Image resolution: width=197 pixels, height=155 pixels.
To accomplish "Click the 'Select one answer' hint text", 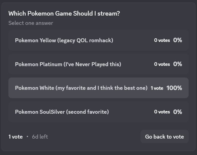I will click(31, 23).
